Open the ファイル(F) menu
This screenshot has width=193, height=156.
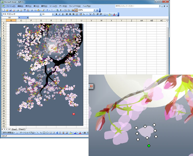11,6
